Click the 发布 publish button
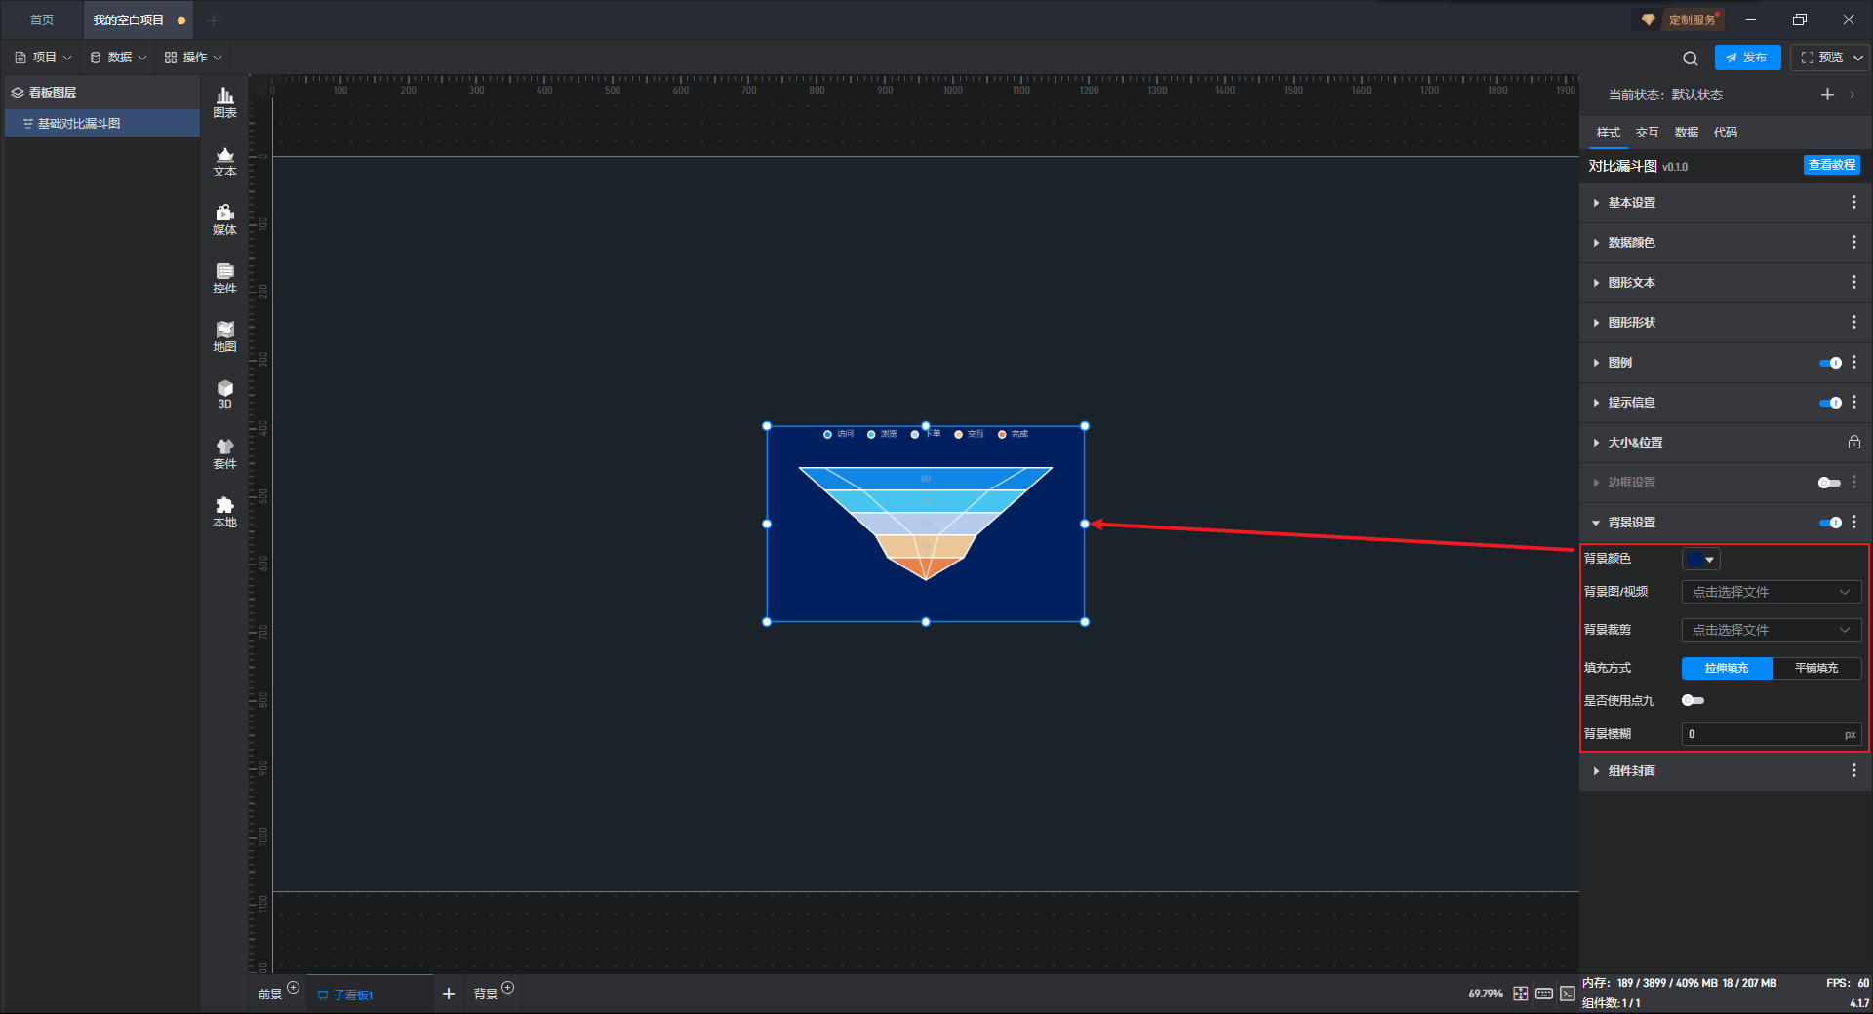This screenshot has width=1873, height=1014. coord(1747,58)
